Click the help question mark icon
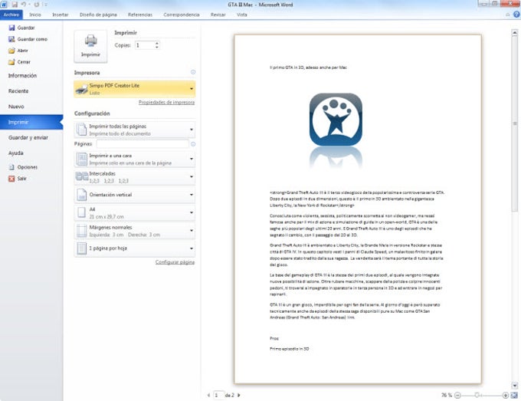521x401 pixels. (x=516, y=15)
